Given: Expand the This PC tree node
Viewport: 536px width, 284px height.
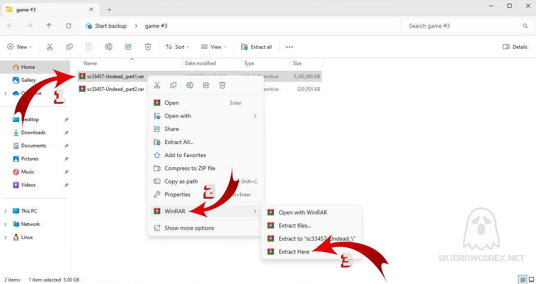Looking at the screenshot, I should pyautogui.click(x=5, y=211).
